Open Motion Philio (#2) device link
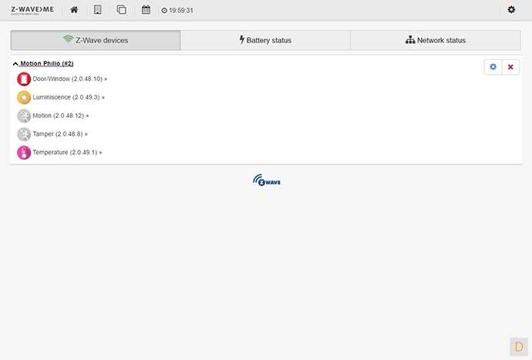Viewport: 532px width, 360px height. [47, 63]
